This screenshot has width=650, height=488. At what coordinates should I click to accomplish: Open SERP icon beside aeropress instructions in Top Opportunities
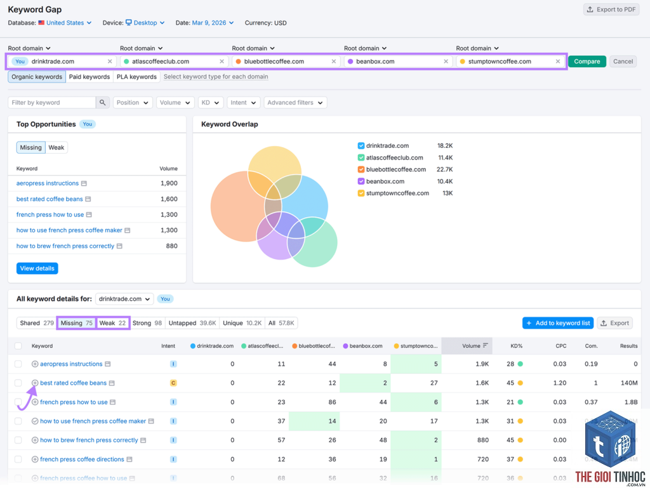84,183
